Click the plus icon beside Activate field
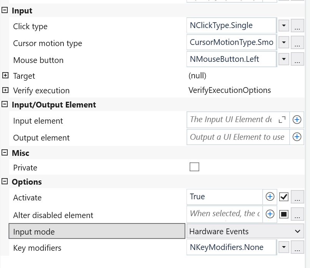 270,197
